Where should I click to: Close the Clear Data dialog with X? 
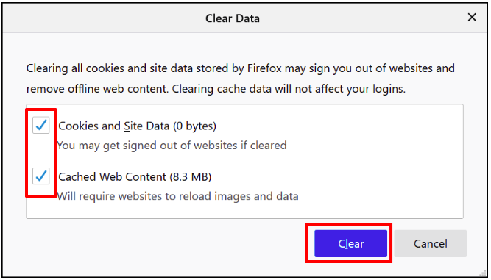tap(472, 18)
